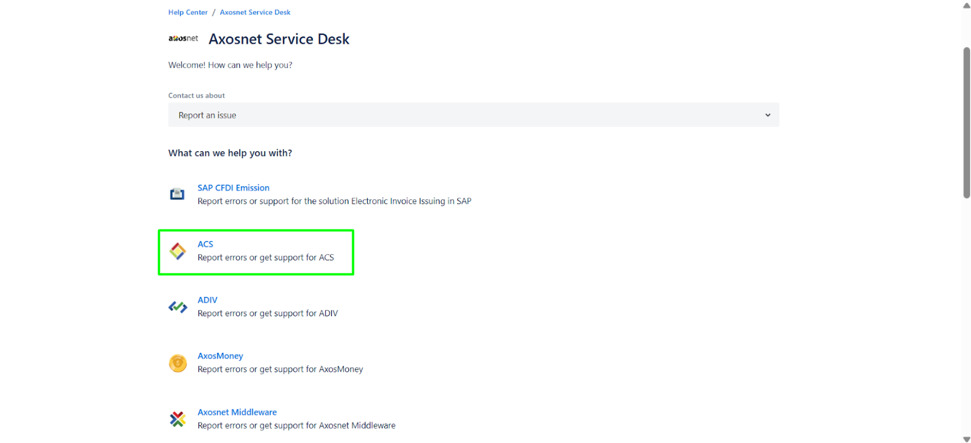Click the vertical scrollbar thumb
The width and height of the screenshot is (971, 443).
coord(966,123)
